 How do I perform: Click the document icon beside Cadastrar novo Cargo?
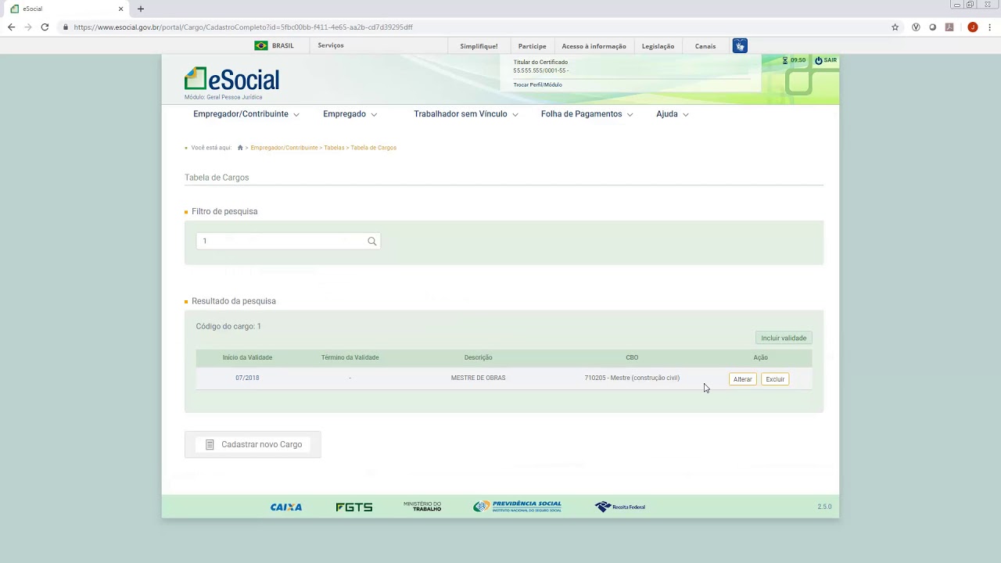coord(210,445)
